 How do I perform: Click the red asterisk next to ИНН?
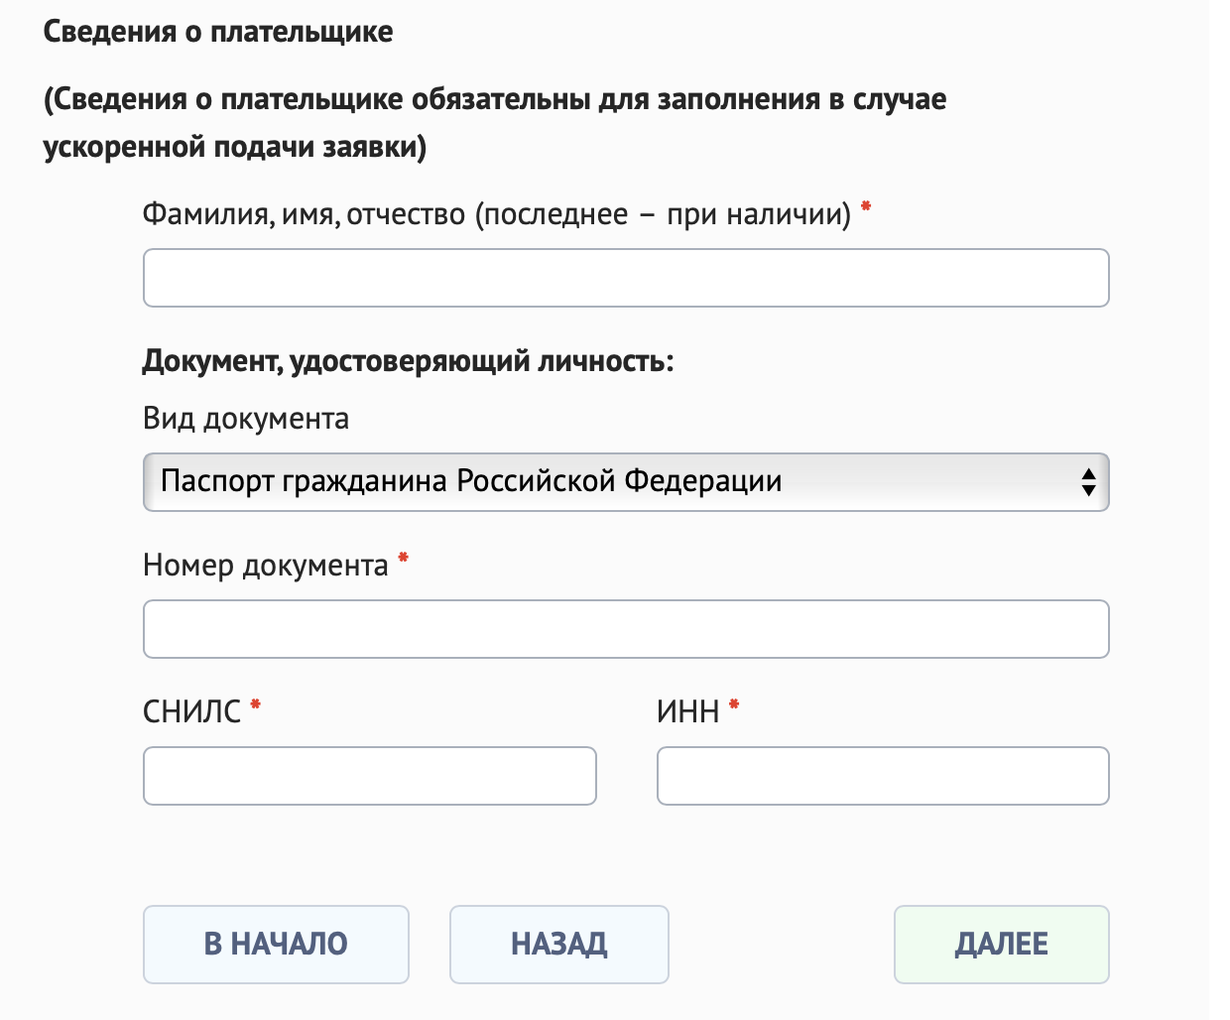(734, 707)
